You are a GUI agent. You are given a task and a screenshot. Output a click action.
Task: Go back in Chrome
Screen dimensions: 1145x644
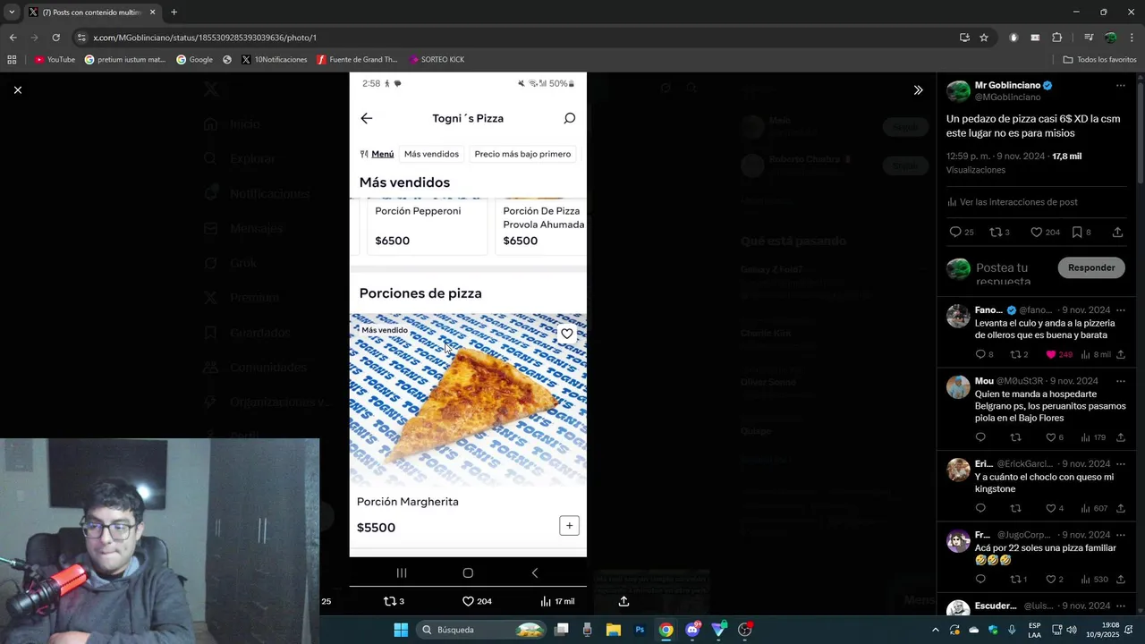[x=13, y=38]
